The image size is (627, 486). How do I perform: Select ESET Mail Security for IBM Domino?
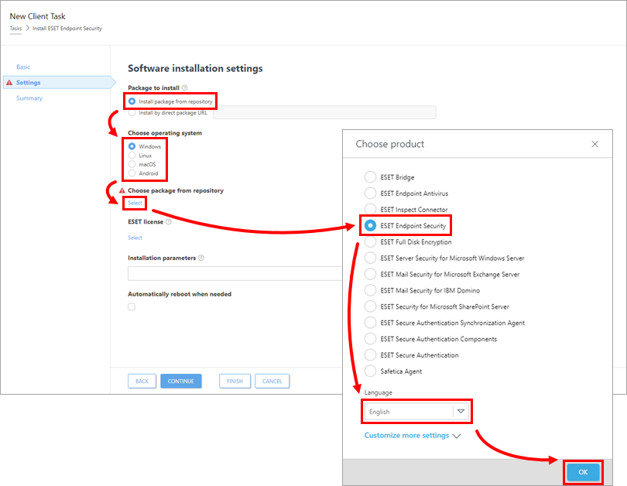(370, 290)
